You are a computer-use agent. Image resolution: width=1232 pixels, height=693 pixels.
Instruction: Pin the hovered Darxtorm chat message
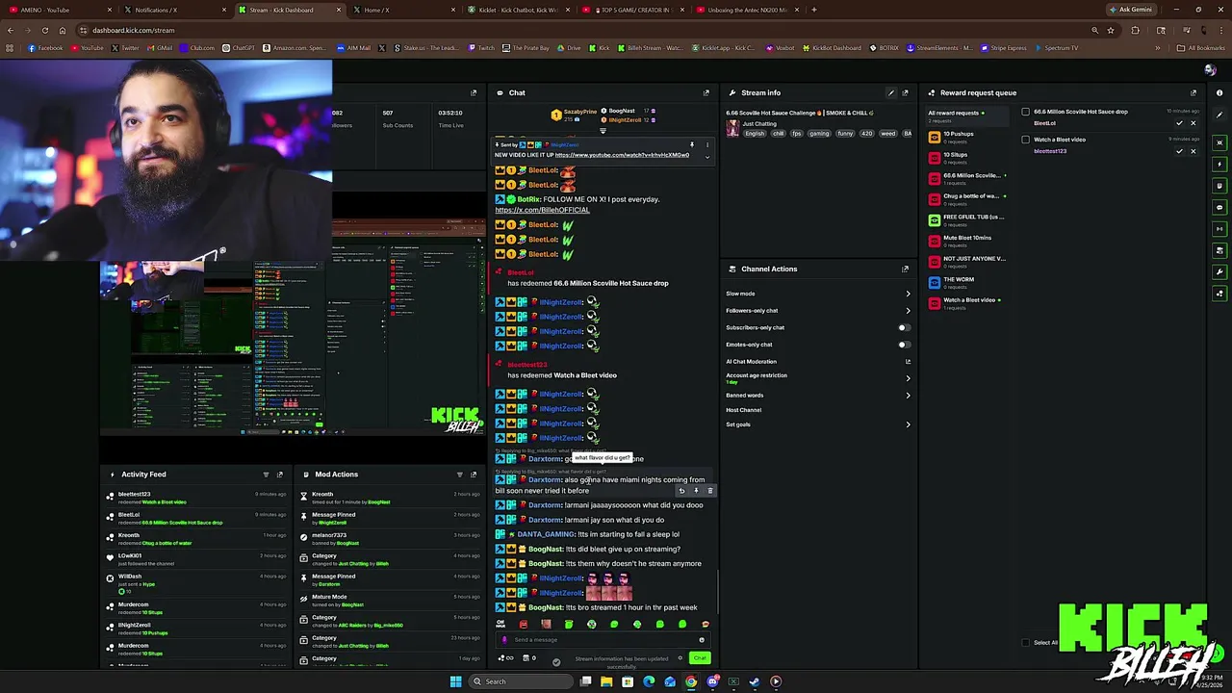pos(696,491)
